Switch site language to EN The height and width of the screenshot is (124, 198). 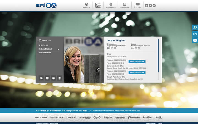[x=195, y=34]
